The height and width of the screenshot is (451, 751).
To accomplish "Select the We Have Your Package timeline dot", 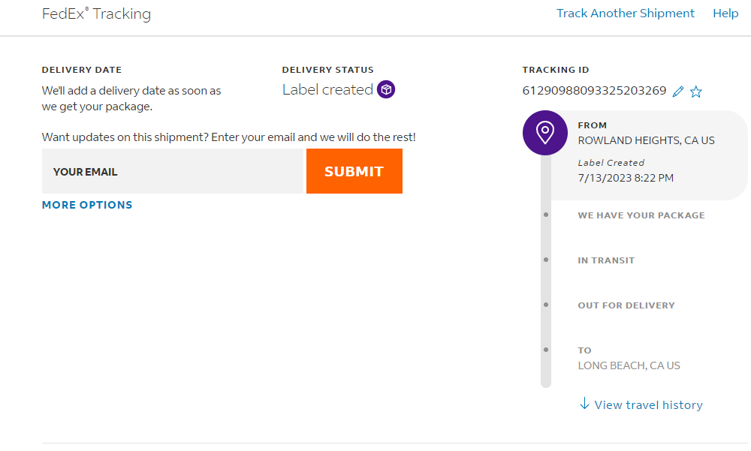I will [546, 215].
